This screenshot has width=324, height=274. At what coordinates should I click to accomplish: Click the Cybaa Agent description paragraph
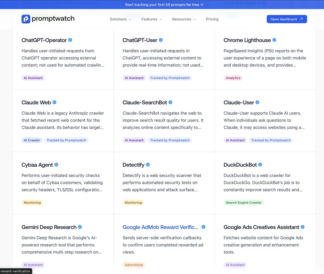(x=62, y=183)
